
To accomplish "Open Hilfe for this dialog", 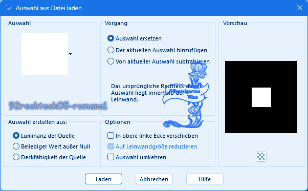I will coord(205,179).
